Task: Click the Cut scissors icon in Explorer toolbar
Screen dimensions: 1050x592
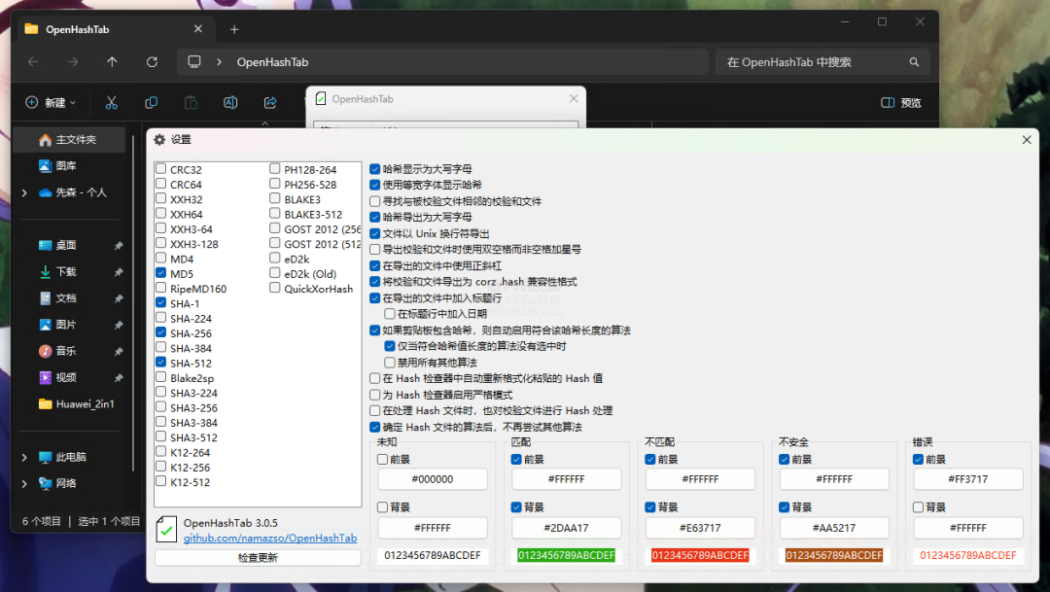Action: [x=111, y=102]
